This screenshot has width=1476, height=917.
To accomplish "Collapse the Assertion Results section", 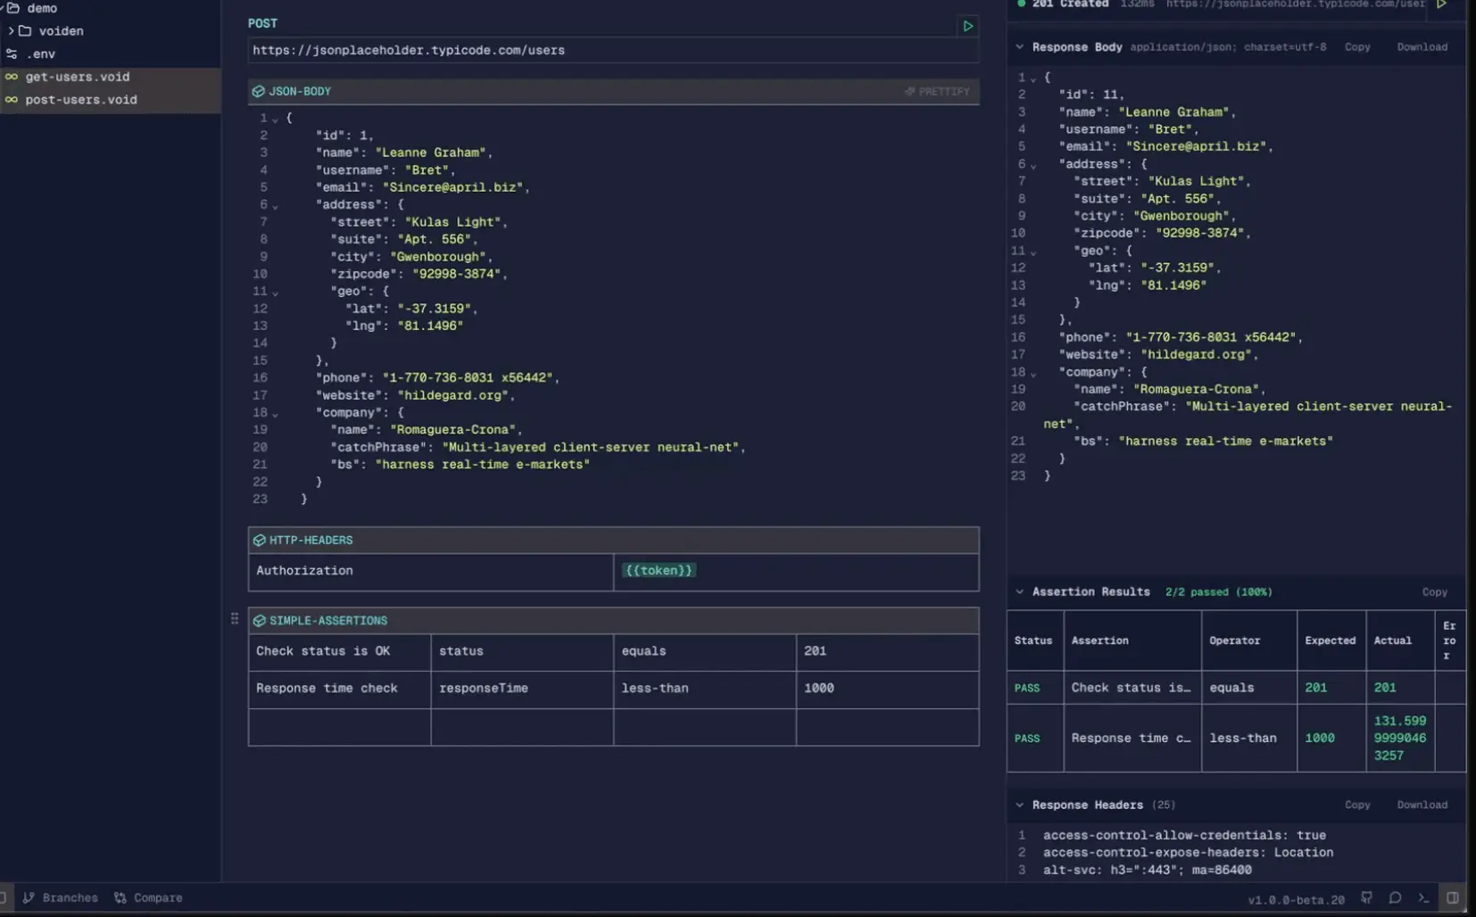I will click(1020, 591).
